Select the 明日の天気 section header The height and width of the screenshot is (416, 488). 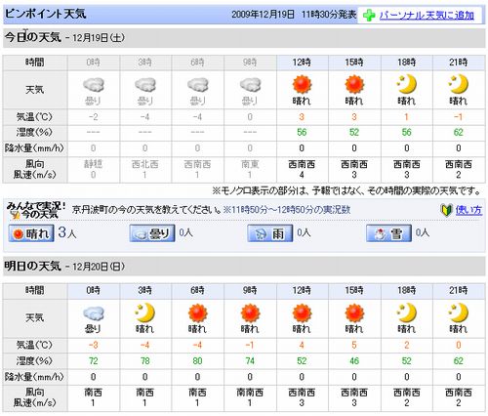point(244,267)
